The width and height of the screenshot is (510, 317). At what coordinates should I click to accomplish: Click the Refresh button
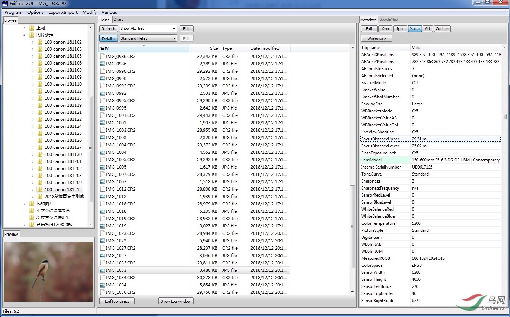[x=108, y=29]
